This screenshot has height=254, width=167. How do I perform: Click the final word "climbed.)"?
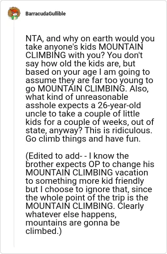point(44,231)
